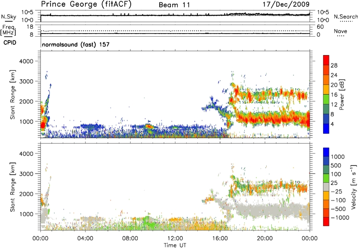The image size is (358, 248).
Task: Click the '04:00' time axis label
Action: [x=85, y=239]
